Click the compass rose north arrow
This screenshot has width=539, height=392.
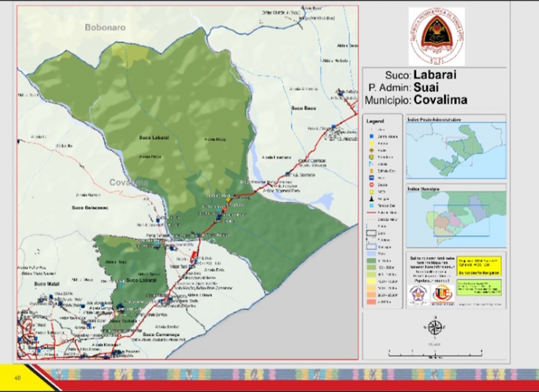(435, 327)
